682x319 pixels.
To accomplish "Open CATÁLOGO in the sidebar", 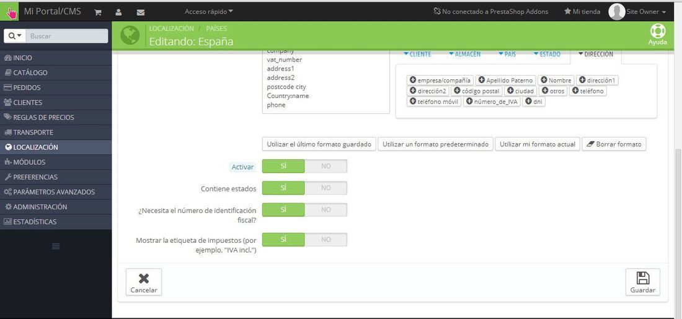I will coord(56,72).
